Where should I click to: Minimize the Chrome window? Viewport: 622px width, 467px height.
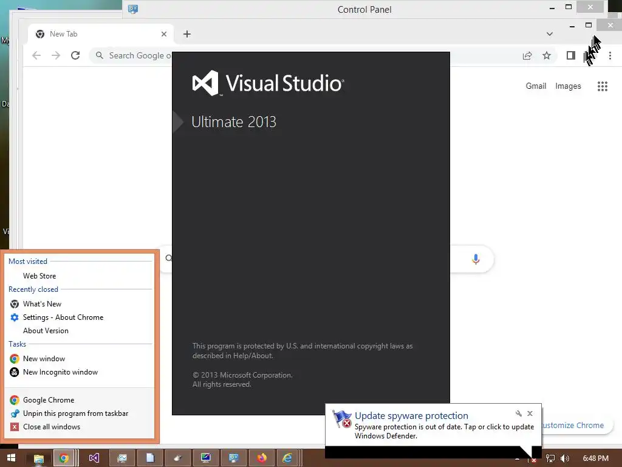572,26
